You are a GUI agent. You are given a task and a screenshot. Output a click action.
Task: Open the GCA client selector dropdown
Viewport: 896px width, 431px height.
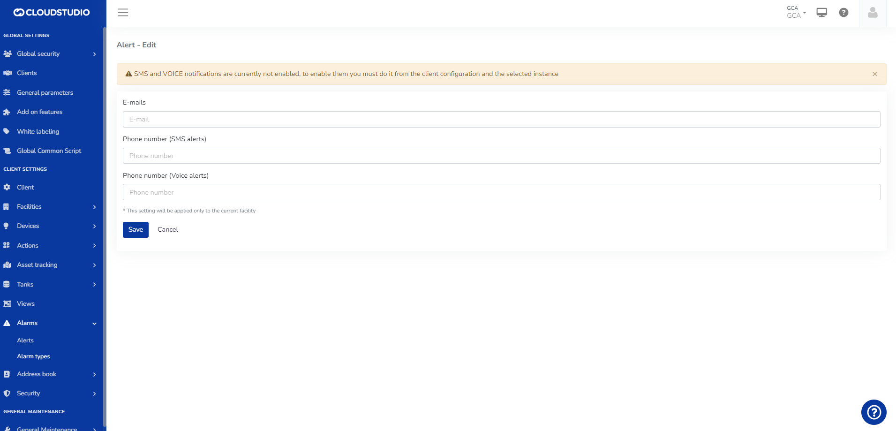click(x=796, y=12)
